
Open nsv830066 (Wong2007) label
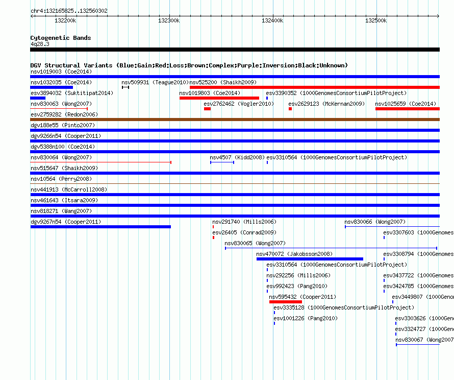(375, 222)
